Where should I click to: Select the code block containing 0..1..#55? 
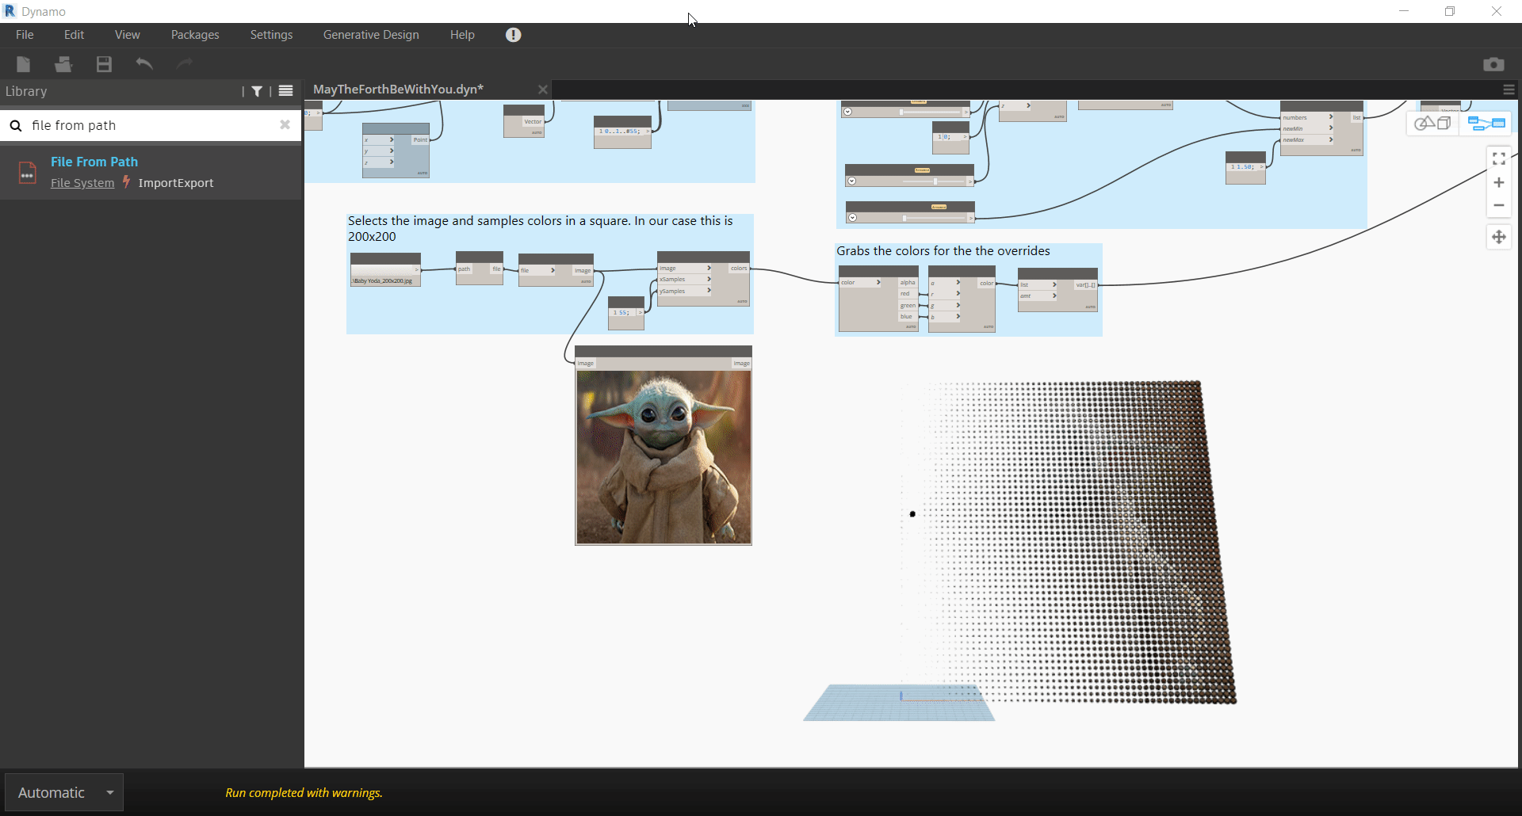point(623,132)
